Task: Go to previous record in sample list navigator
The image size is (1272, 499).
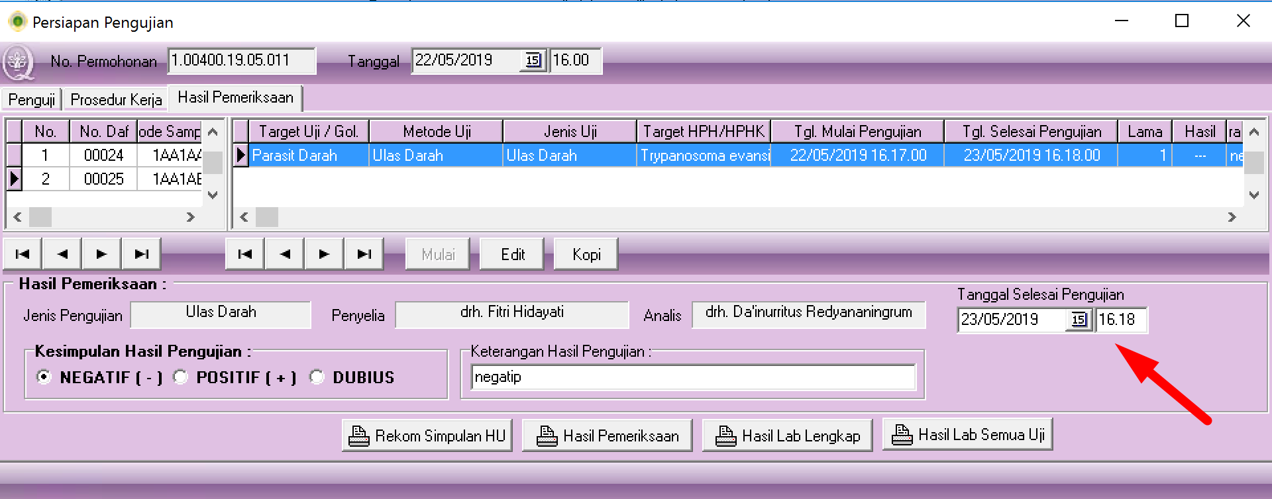Action: [62, 254]
